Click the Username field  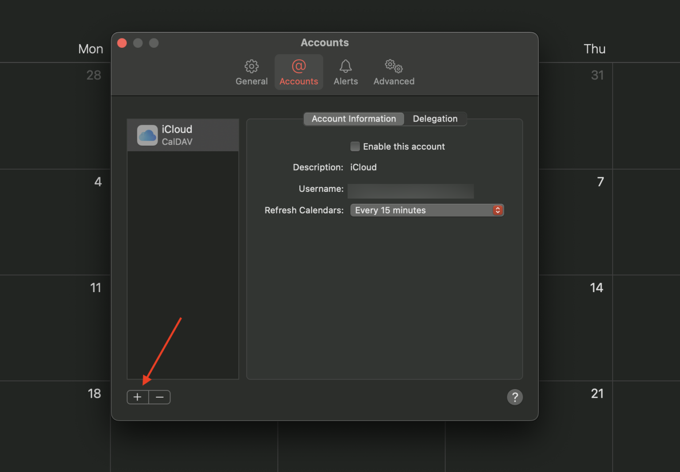[x=410, y=191]
